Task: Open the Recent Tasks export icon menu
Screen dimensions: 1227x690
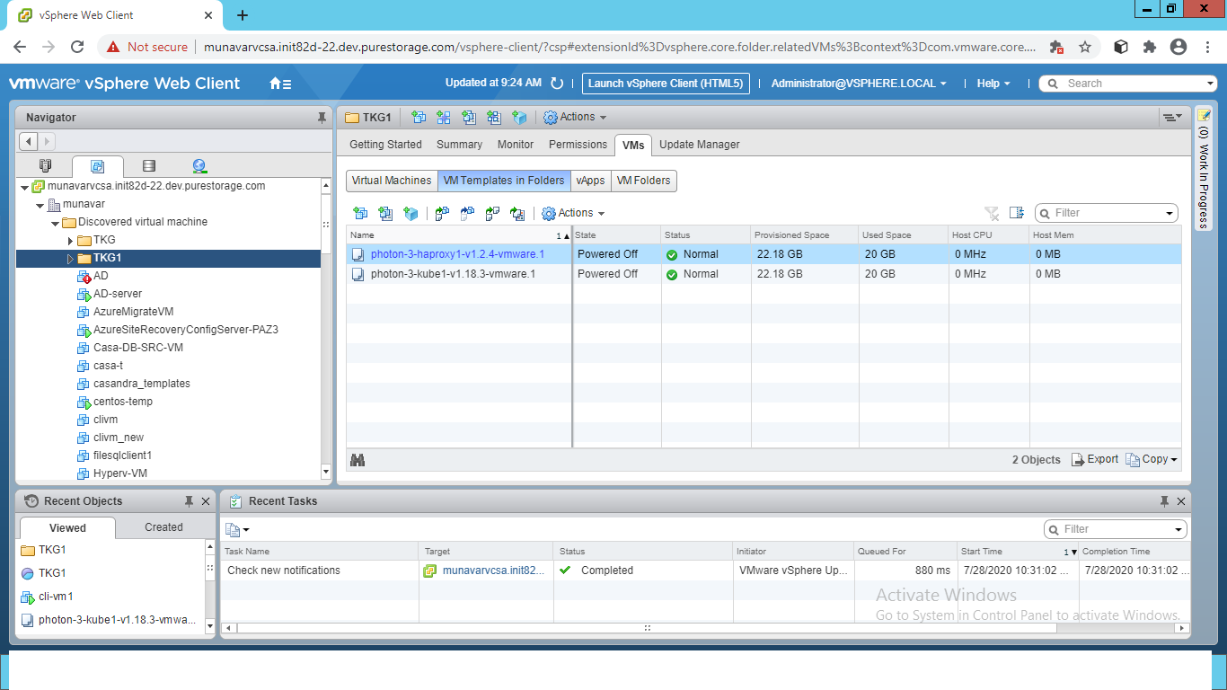Action: [237, 529]
